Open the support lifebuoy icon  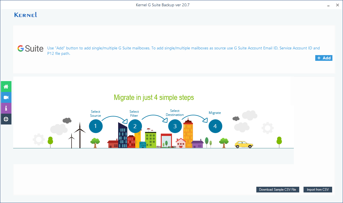click(x=6, y=119)
